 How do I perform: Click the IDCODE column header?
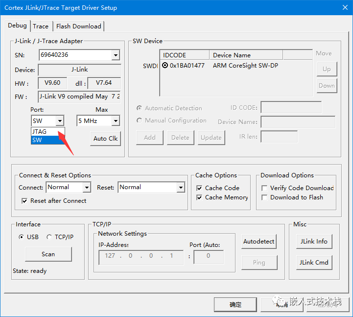point(185,55)
